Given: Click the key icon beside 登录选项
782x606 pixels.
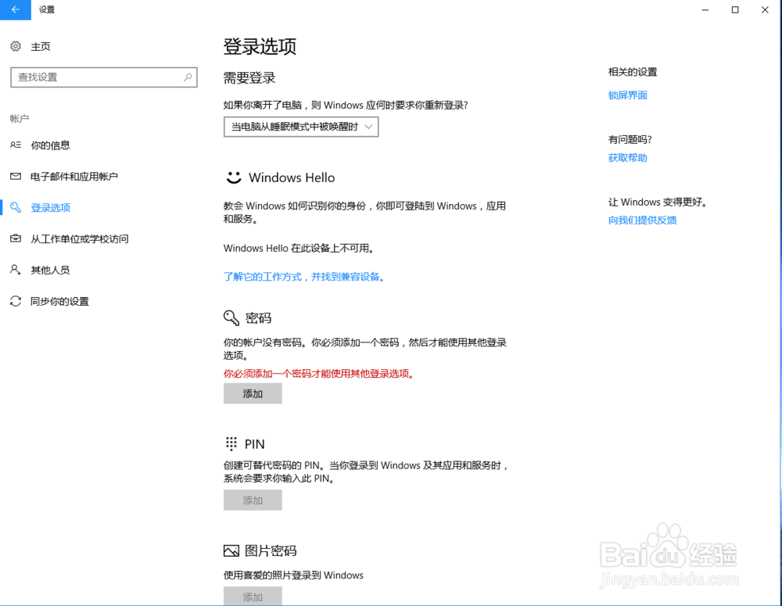Looking at the screenshot, I should point(16,207).
